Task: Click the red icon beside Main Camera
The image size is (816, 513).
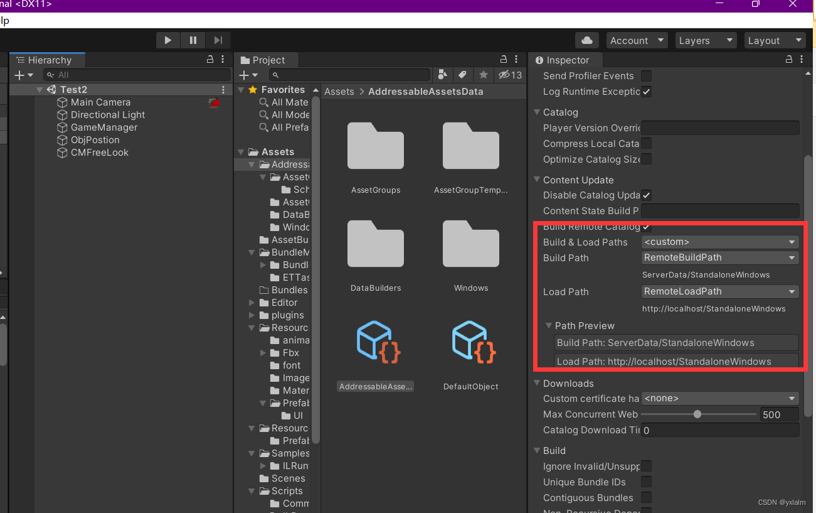Action: coord(214,102)
